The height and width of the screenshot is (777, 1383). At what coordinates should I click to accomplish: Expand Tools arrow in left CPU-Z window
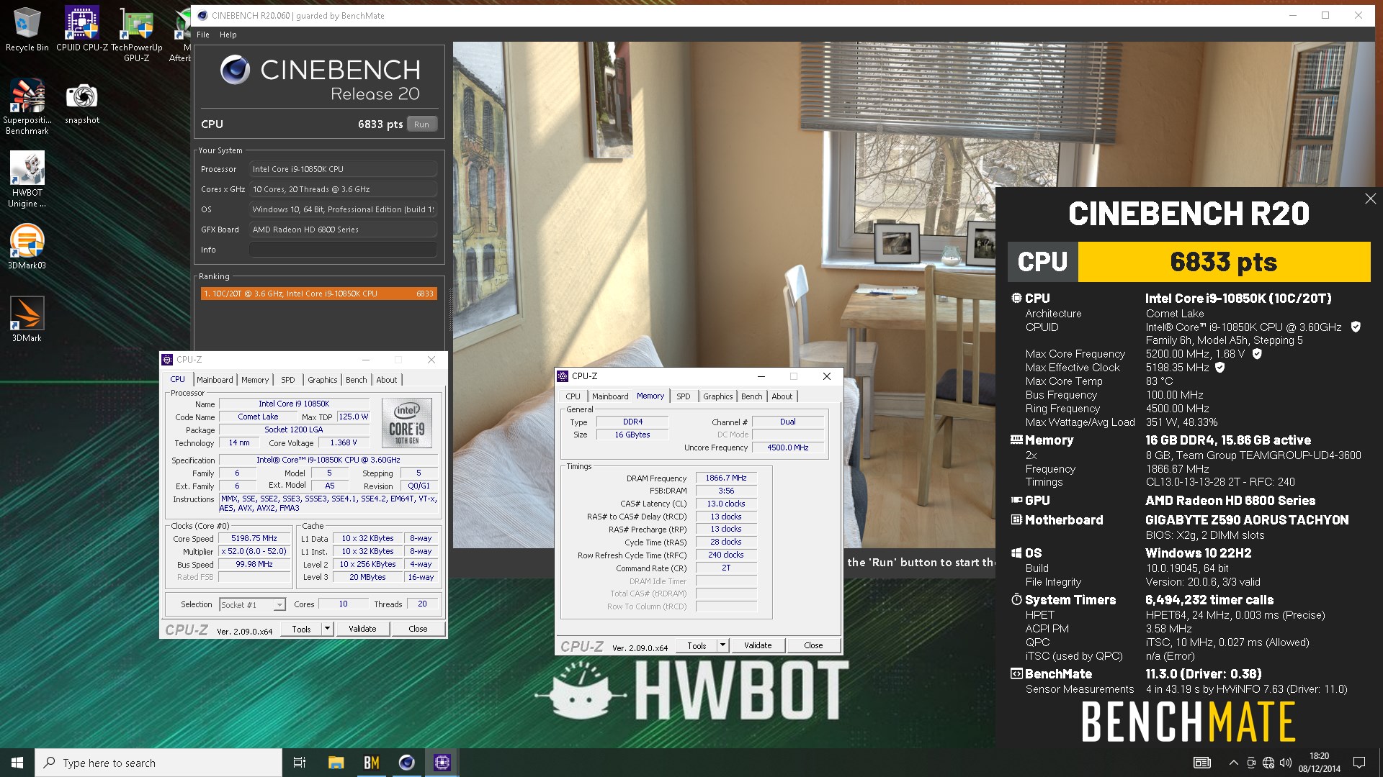327,629
